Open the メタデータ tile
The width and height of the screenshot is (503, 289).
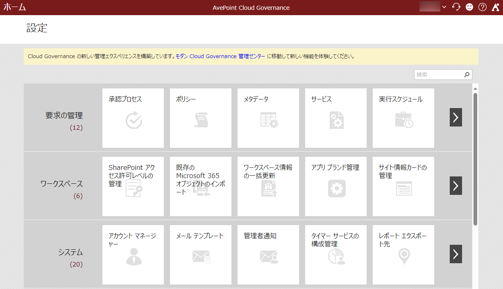tap(268, 118)
